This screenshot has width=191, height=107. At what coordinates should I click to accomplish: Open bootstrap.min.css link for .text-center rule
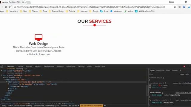click(183, 92)
